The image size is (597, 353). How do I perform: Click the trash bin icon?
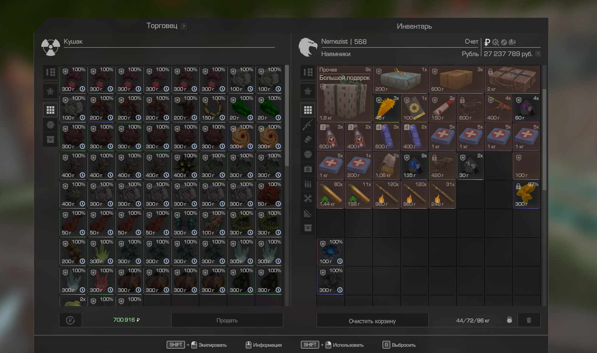[x=529, y=320]
